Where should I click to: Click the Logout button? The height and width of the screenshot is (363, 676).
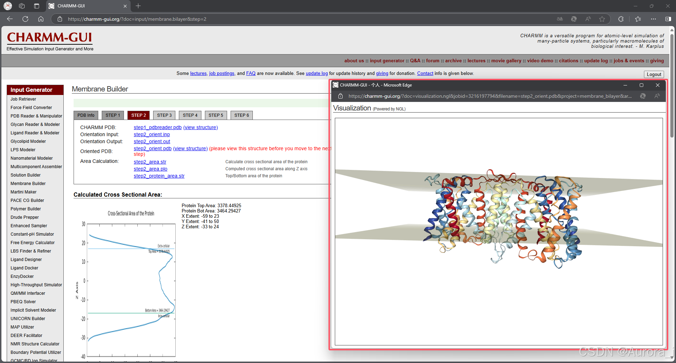(654, 74)
